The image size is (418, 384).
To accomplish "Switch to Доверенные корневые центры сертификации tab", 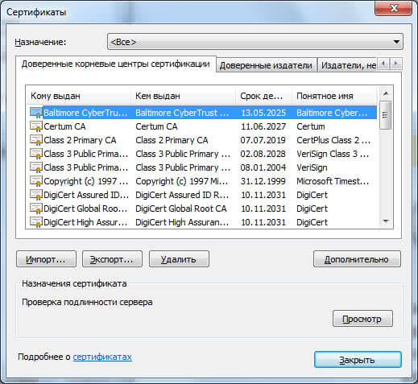I will click(116, 64).
